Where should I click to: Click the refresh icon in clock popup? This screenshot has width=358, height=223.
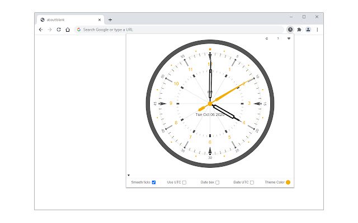pyautogui.click(x=267, y=38)
